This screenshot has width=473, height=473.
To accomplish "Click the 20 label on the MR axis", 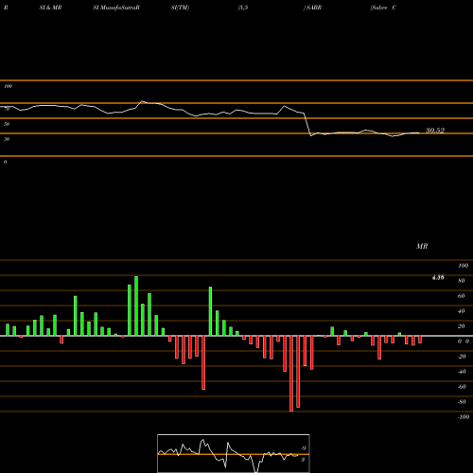I will (x=462, y=326).
